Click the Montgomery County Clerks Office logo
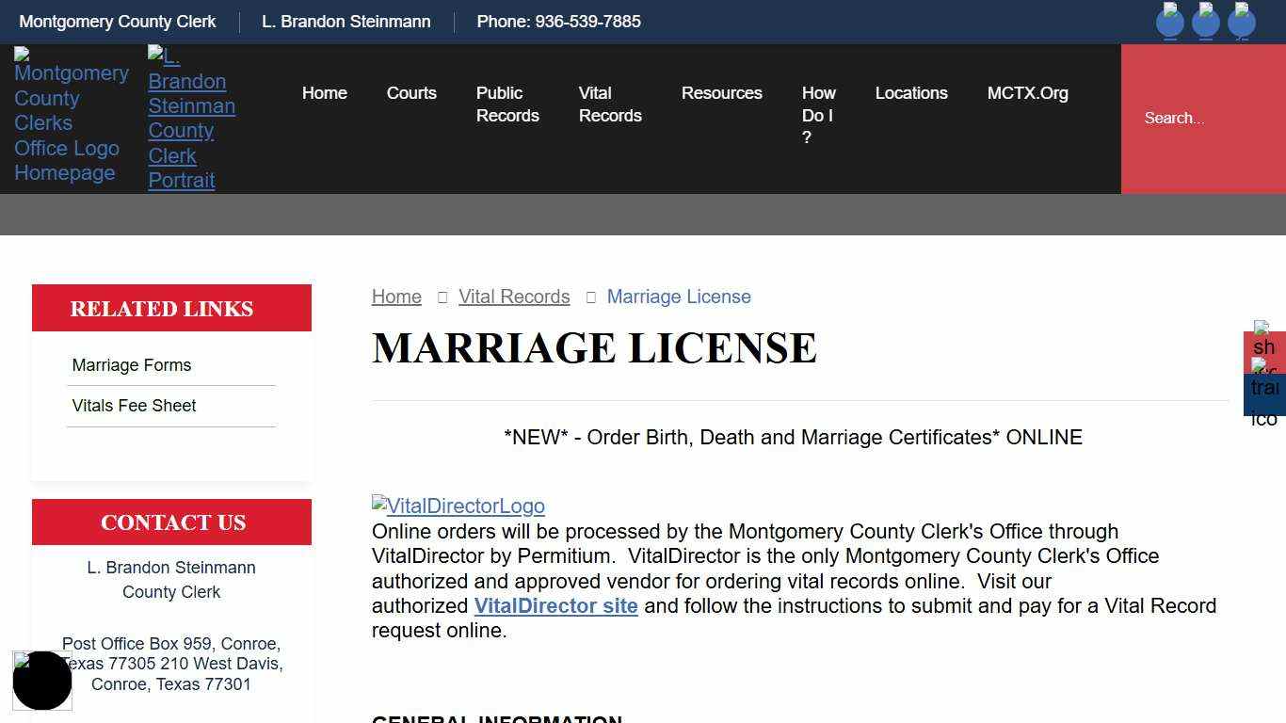The image size is (1286, 723). click(x=71, y=118)
